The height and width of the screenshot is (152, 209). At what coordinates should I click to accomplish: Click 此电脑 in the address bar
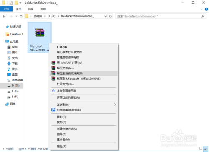(x=38, y=16)
